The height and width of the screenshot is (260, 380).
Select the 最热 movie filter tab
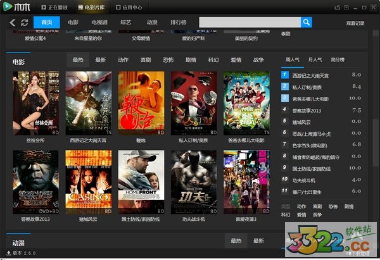pyautogui.click(x=78, y=60)
